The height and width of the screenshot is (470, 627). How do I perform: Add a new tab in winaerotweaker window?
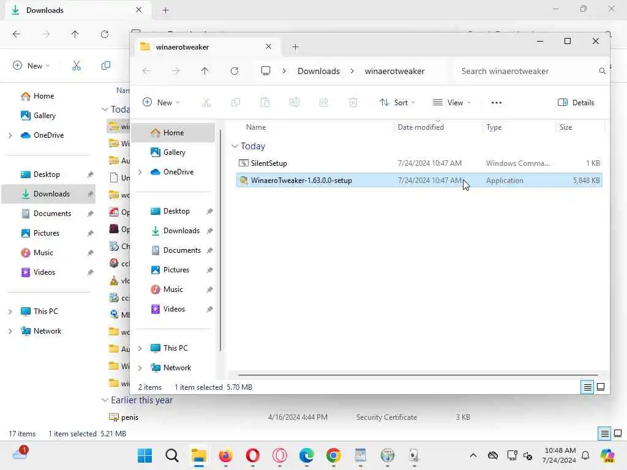pyautogui.click(x=295, y=47)
